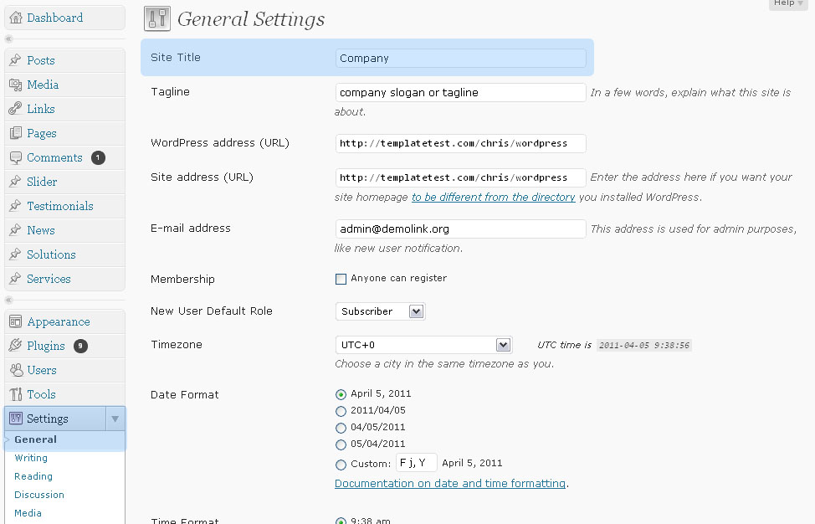Click the Tagline input field
This screenshot has height=524, width=815.
click(x=460, y=93)
